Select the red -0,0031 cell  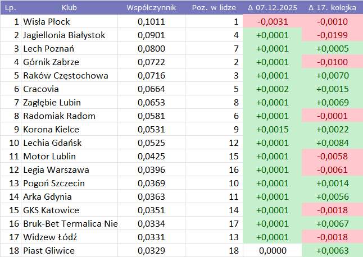click(272, 22)
